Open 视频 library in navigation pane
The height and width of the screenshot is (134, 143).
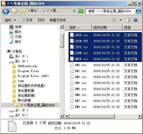(x=15, y=27)
